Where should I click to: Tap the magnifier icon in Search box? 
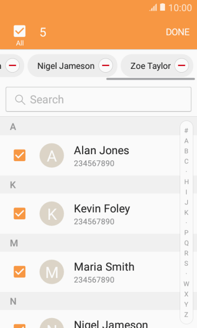(20, 99)
